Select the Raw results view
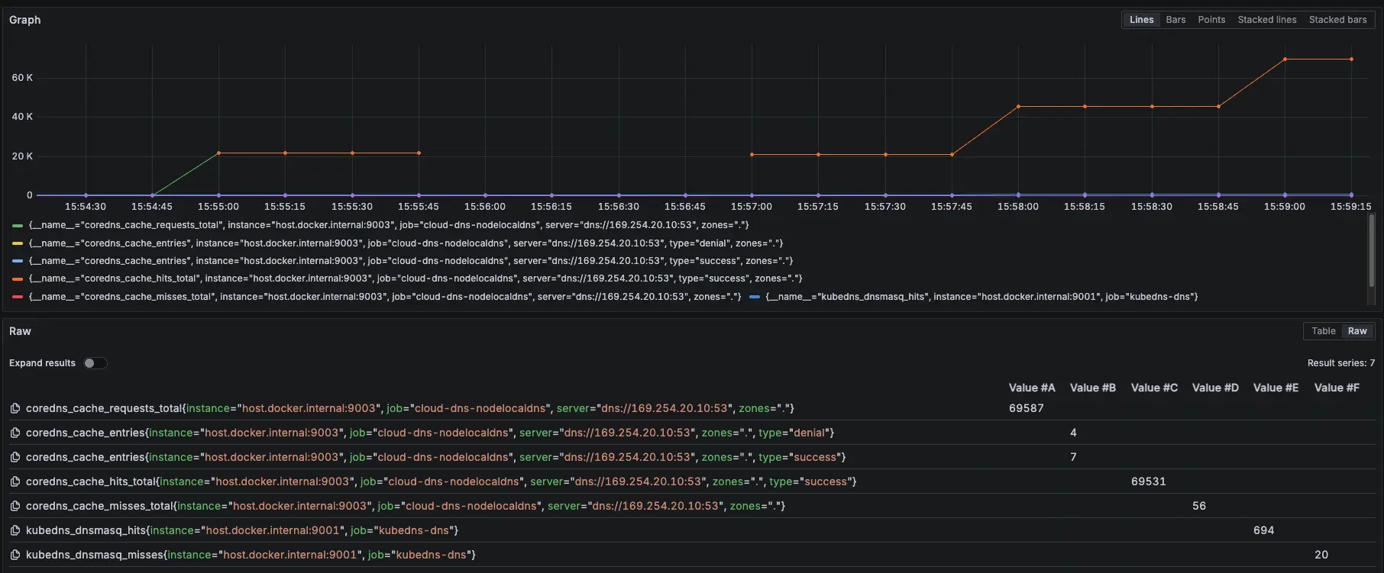The height and width of the screenshot is (573, 1384). pos(1357,331)
